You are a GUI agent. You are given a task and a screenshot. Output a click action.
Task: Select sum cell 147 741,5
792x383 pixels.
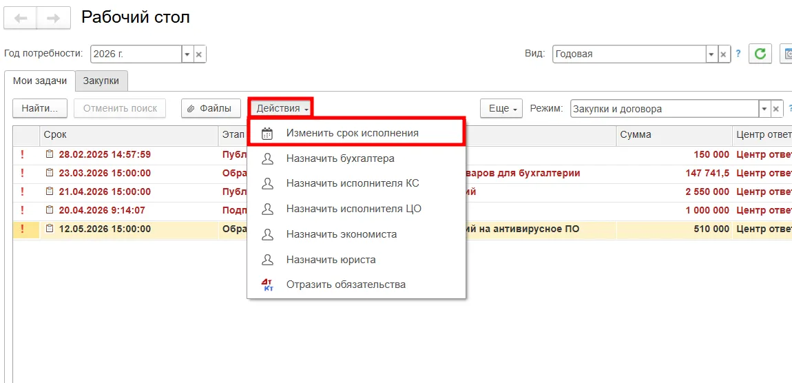674,174
